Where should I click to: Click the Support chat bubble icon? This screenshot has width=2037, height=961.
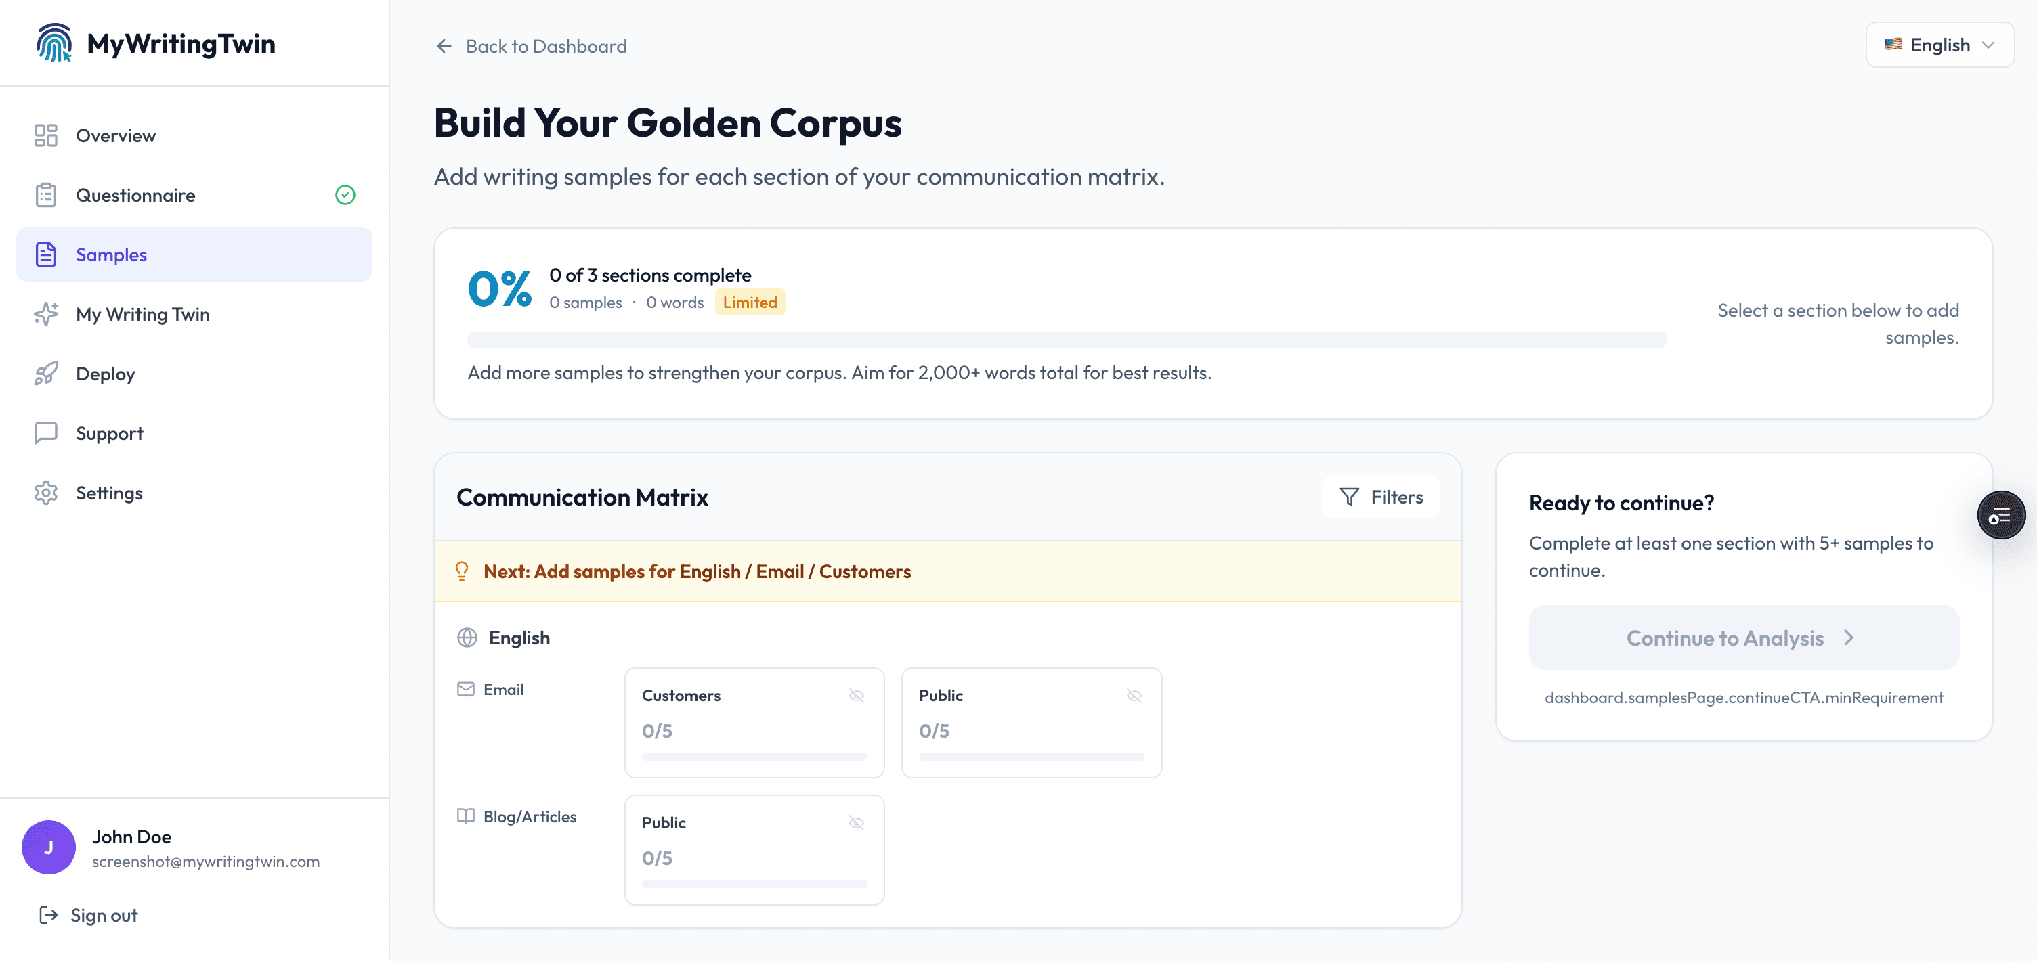[46, 433]
